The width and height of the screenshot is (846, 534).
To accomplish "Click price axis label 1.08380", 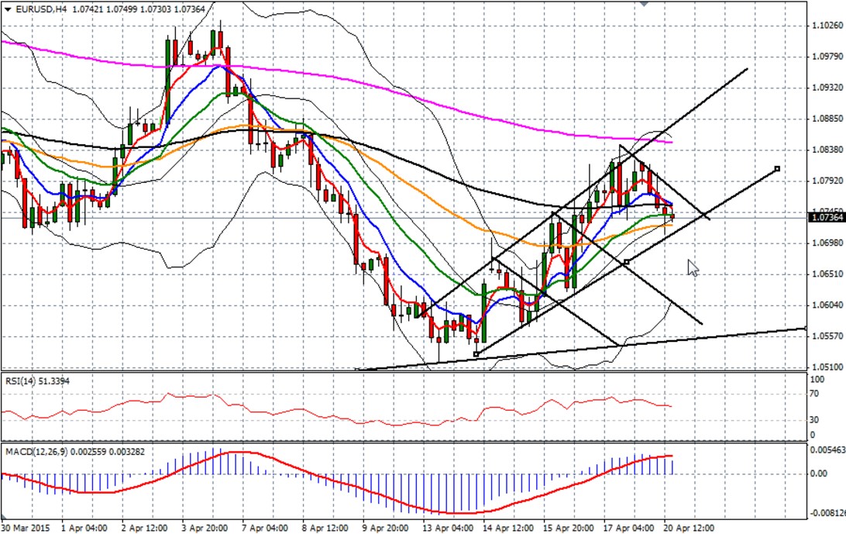I will 827,150.
